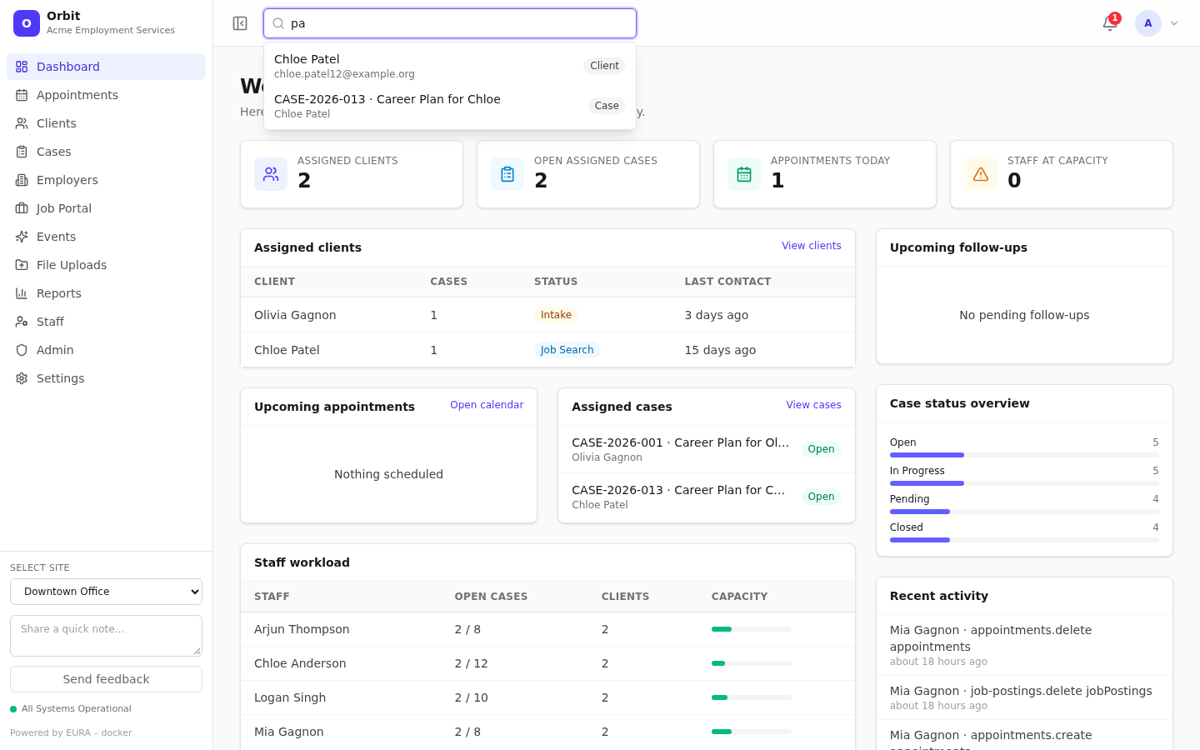This screenshot has width=1200, height=750.
Task: Open Appointments from the sidebar
Action: (x=106, y=95)
